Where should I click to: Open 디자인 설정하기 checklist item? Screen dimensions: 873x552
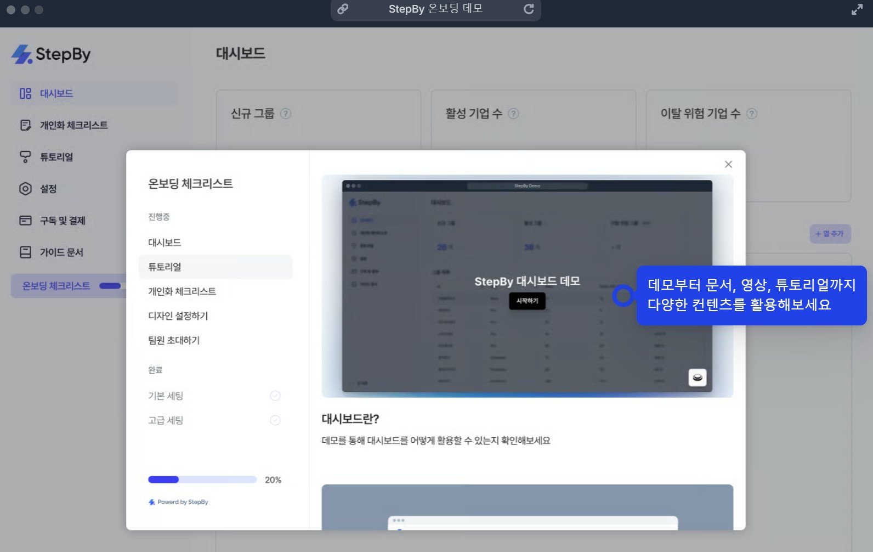point(178,316)
